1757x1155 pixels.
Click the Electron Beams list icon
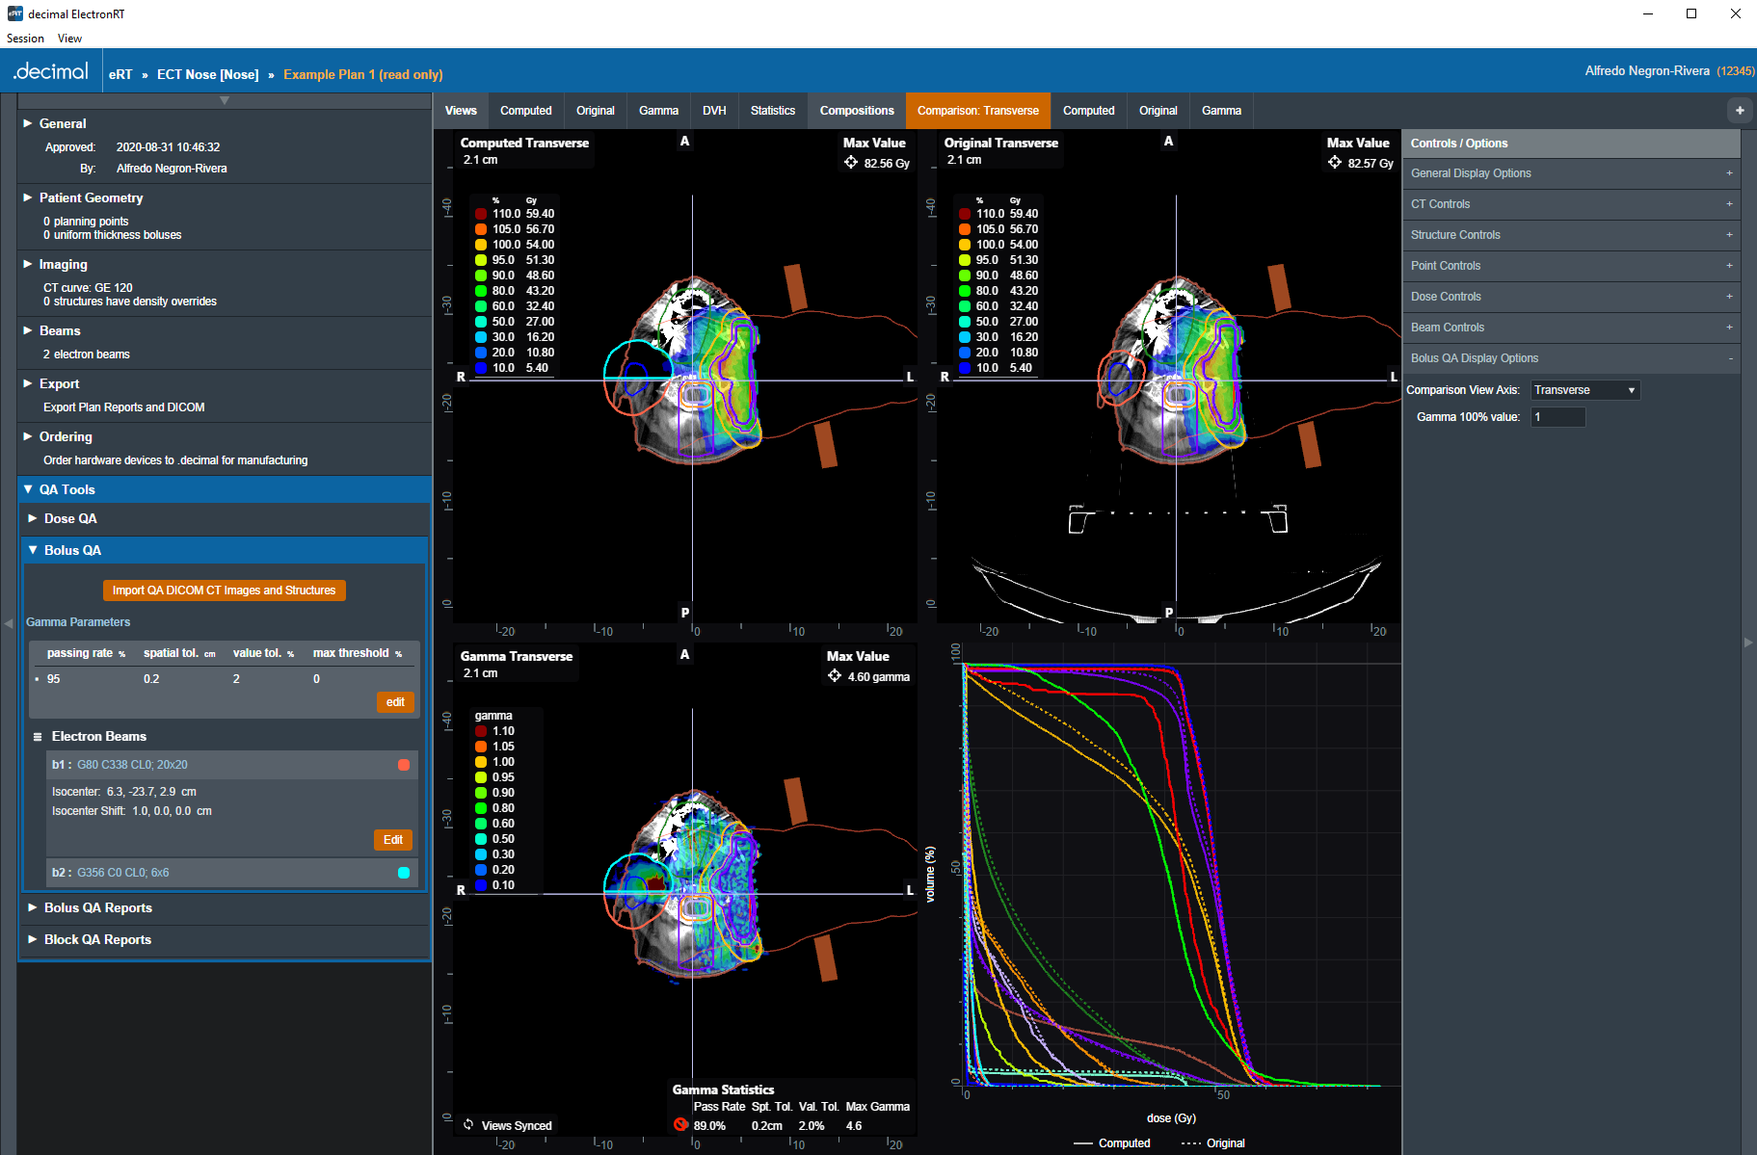(x=38, y=737)
